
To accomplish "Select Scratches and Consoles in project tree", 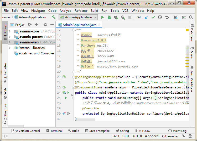I will 37,53.
